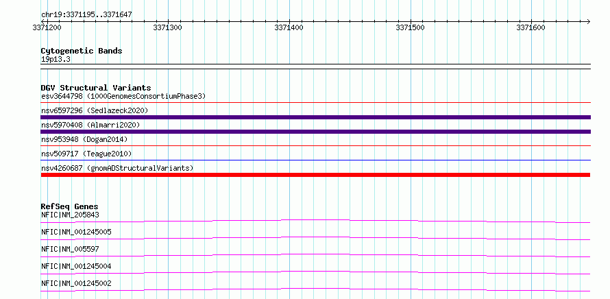Click the 3371400 ruler tick label
610x299 pixels.
pyautogui.click(x=289, y=27)
